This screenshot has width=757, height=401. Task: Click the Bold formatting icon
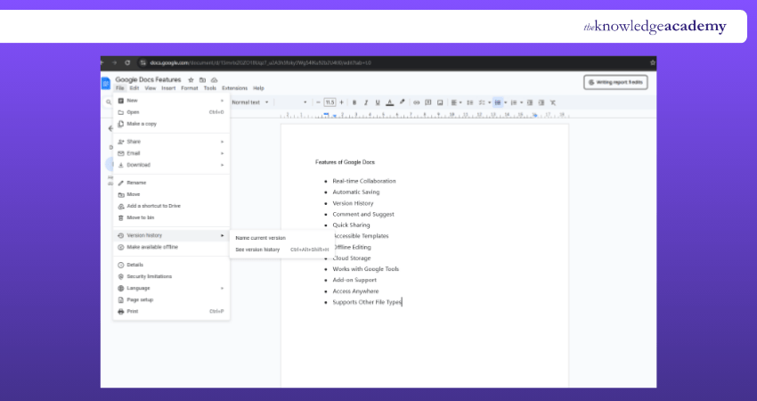354,102
